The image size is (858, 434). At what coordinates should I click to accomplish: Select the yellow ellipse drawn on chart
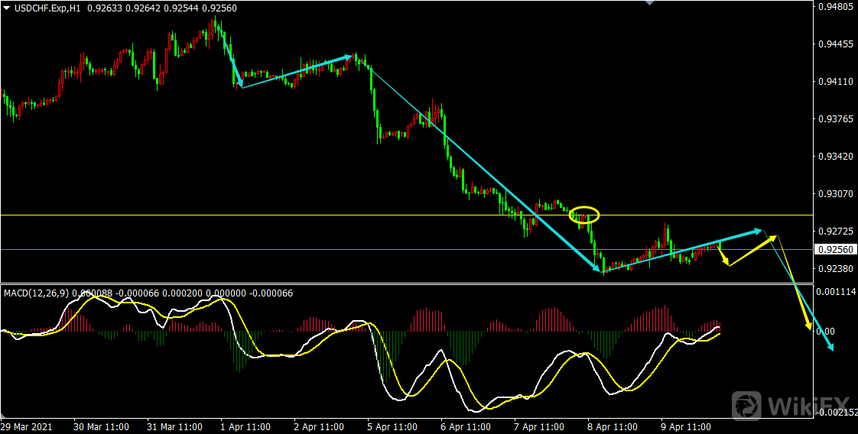(x=584, y=215)
